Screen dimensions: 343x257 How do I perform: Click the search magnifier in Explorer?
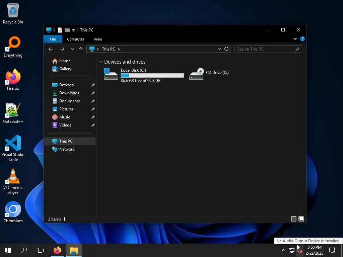click(x=297, y=50)
